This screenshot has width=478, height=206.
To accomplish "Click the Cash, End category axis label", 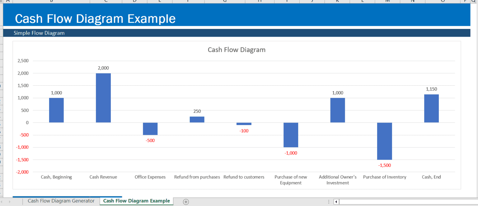I will (x=431, y=177).
